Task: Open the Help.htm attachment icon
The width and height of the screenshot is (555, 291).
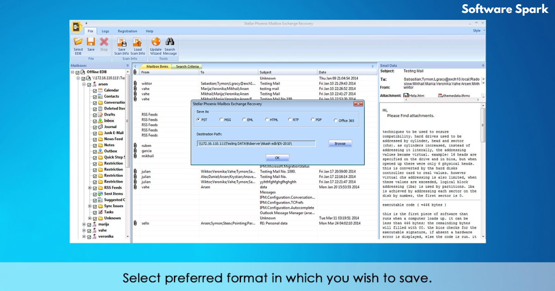Action: coord(406,96)
